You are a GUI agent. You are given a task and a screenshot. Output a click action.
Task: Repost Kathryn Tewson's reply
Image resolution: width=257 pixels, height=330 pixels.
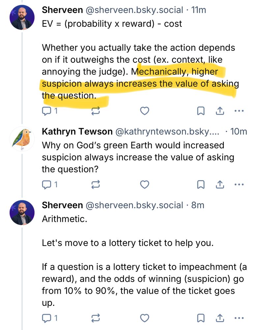coord(95,184)
